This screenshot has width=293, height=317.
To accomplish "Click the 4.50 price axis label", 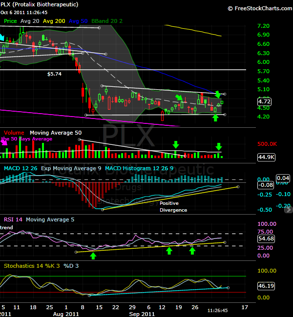I will pyautogui.click(x=263, y=108).
